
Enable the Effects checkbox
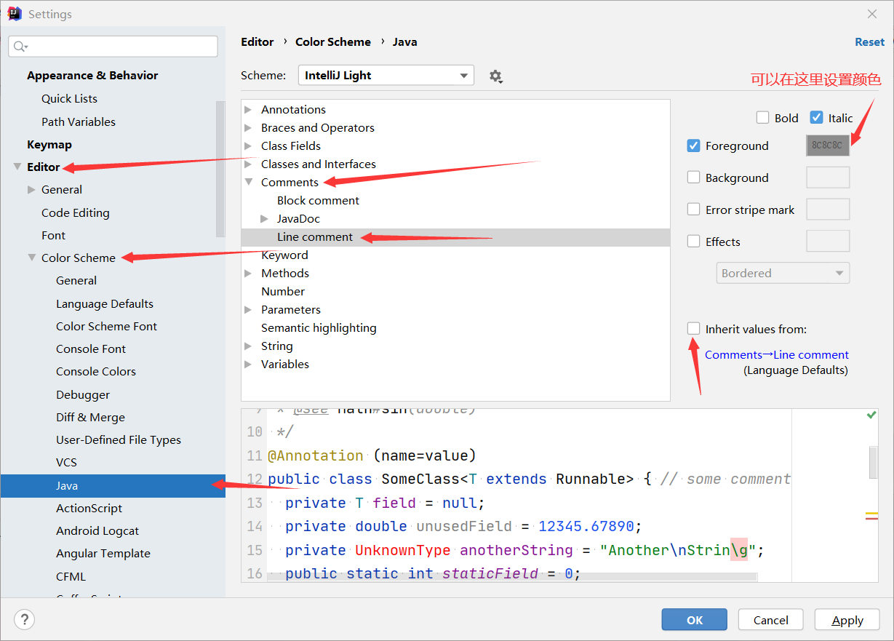pos(693,242)
